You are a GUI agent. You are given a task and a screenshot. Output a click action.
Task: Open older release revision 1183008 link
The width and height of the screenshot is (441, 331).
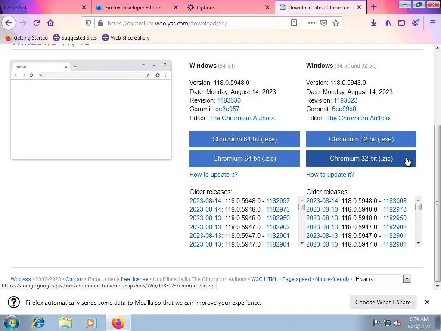point(394,201)
